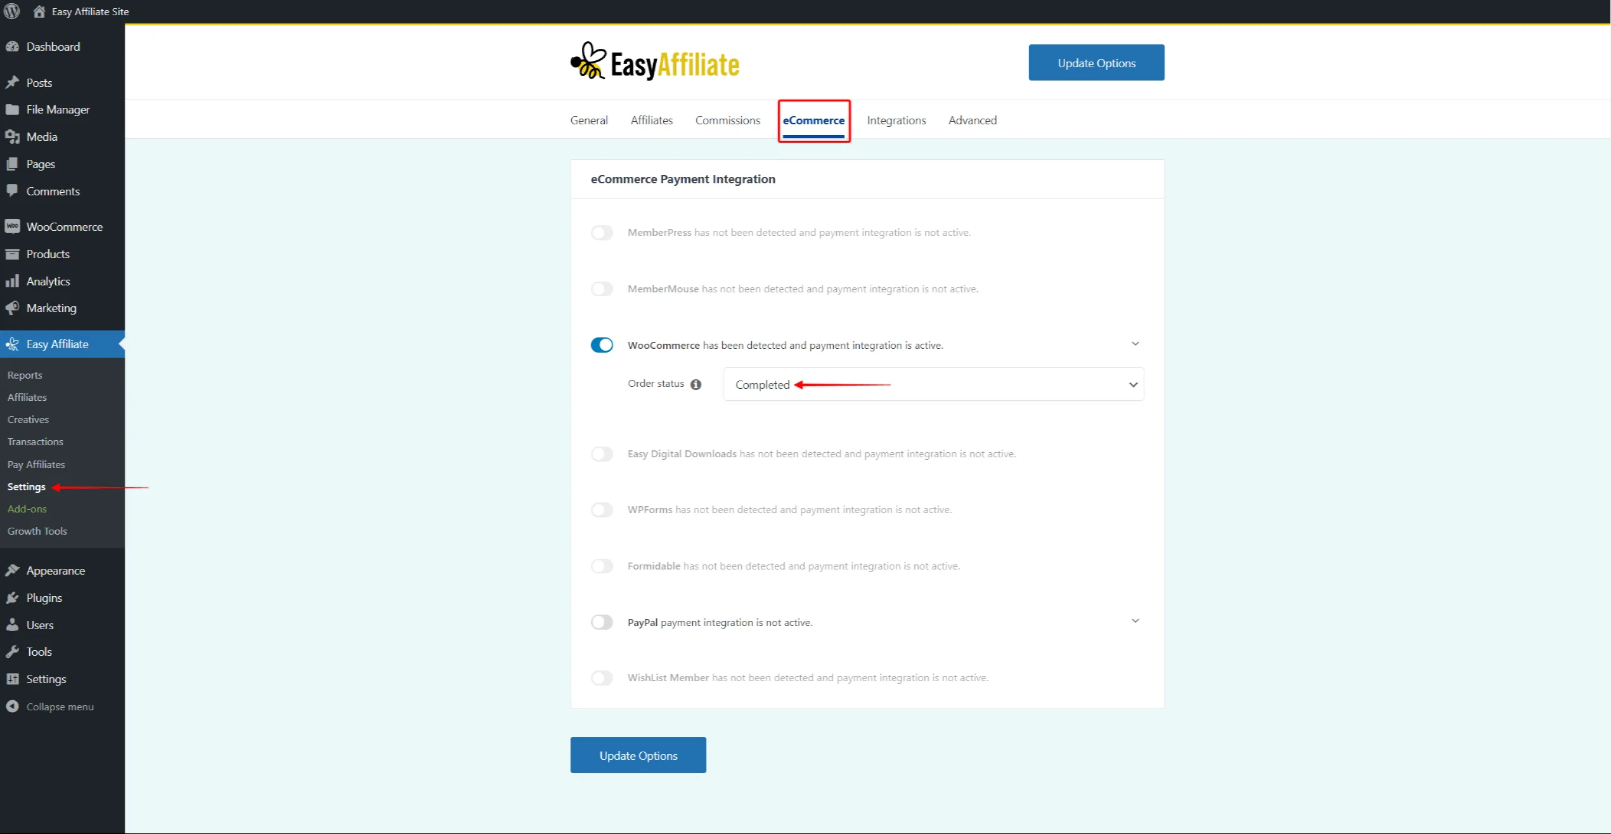Viewport: 1611px width, 834px height.
Task: Select the eCommerce settings tab
Action: [813, 121]
